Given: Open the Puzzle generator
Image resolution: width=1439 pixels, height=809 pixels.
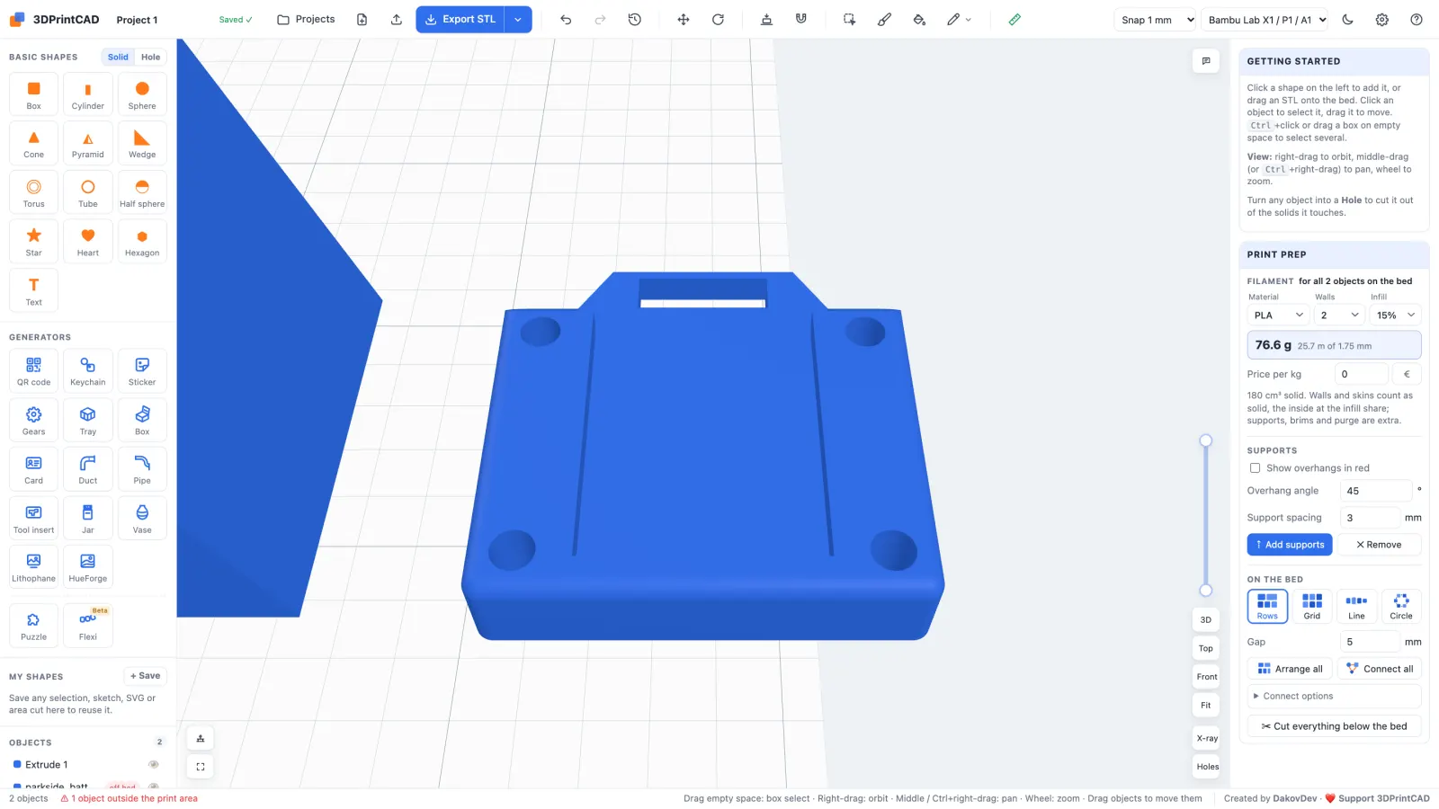Looking at the screenshot, I should [x=33, y=625].
